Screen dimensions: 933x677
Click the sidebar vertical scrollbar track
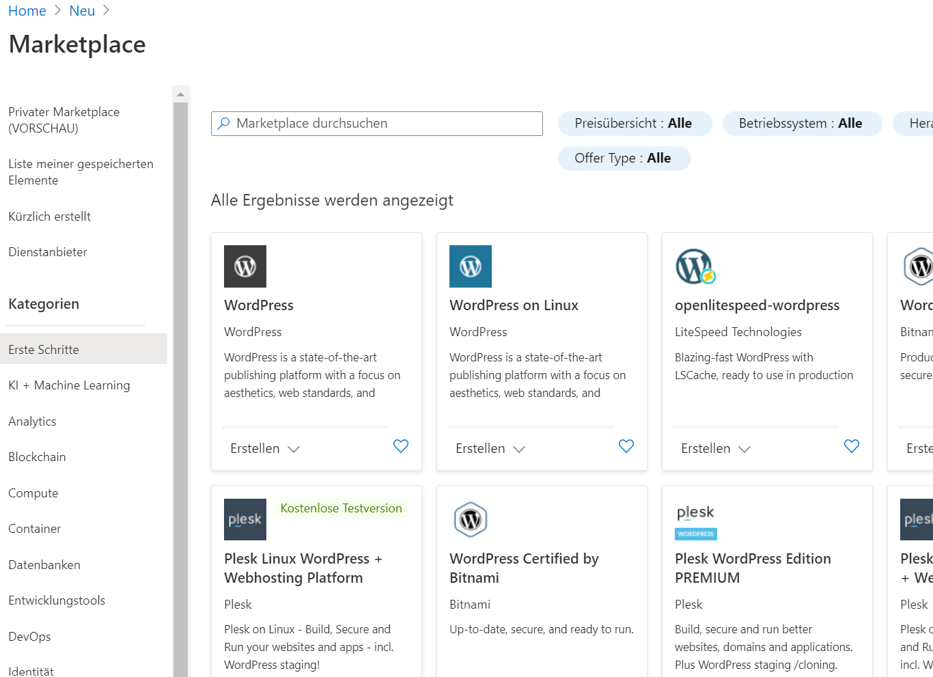point(180,389)
